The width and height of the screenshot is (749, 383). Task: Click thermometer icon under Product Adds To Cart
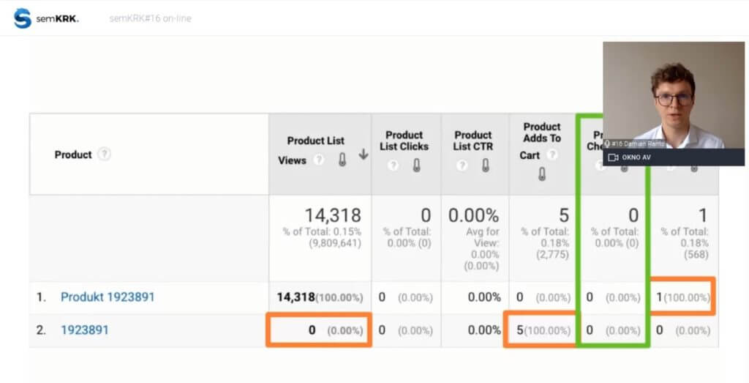pyautogui.click(x=542, y=174)
